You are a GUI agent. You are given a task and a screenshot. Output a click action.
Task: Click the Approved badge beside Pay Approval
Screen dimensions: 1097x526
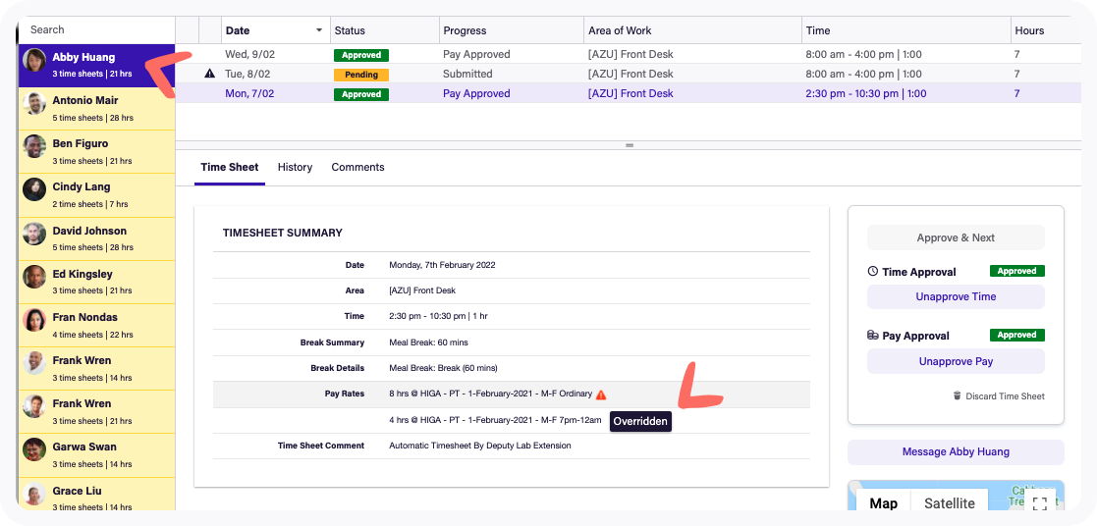[x=1017, y=335]
